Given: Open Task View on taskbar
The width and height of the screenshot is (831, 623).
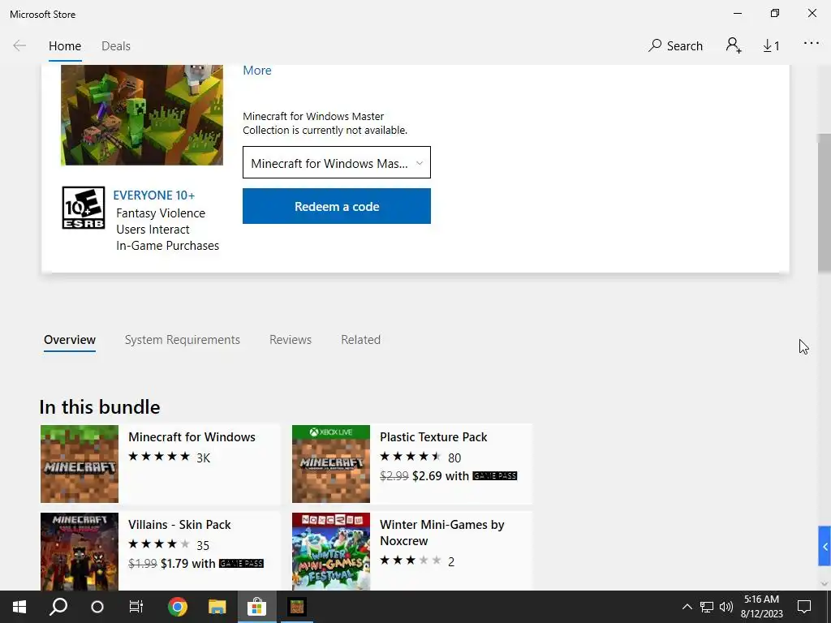Looking at the screenshot, I should click(136, 607).
